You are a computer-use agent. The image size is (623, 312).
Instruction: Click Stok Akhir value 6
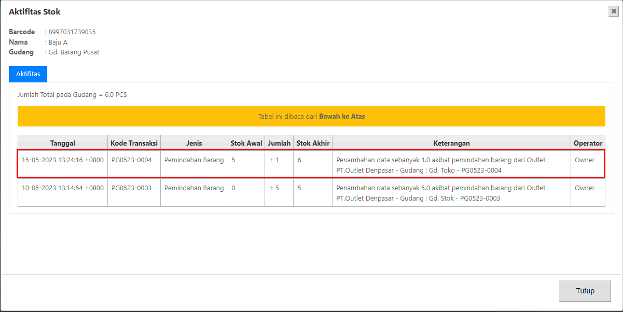coord(300,160)
